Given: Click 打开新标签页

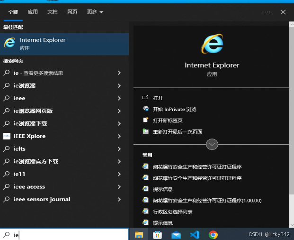Looking at the screenshot, I should point(168,120).
